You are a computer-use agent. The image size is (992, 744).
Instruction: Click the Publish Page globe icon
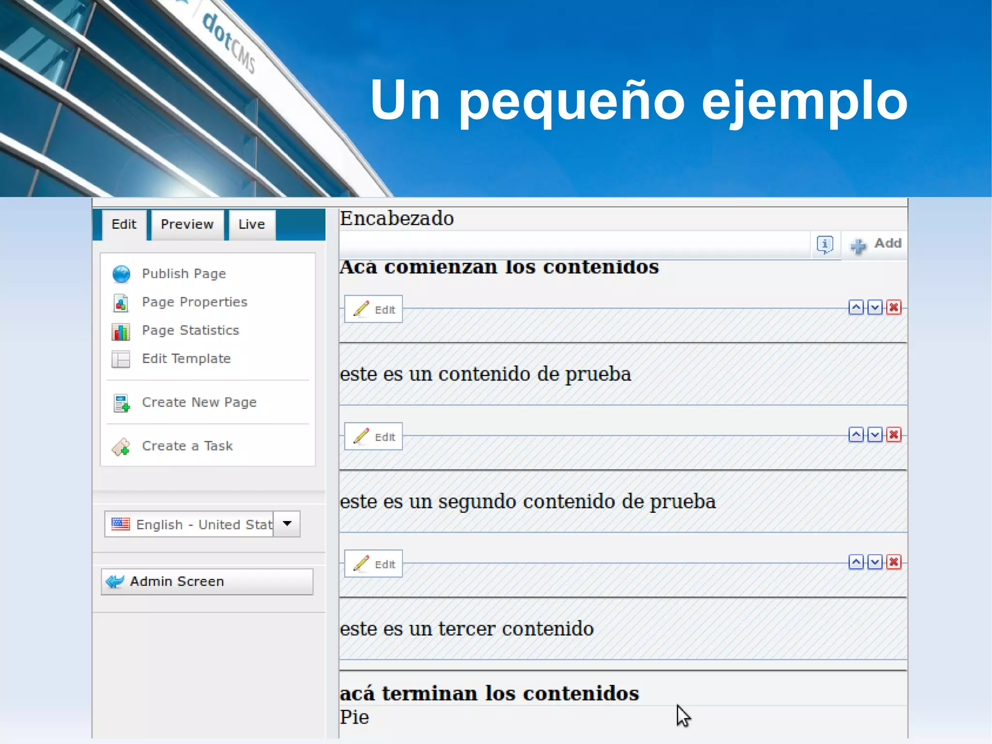[x=121, y=274]
